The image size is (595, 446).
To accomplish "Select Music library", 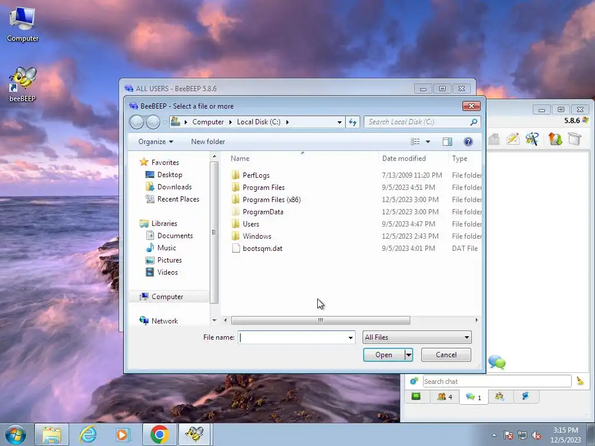I will click(x=167, y=247).
